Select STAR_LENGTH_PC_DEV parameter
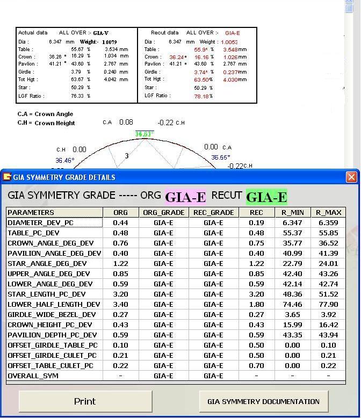This screenshot has height=418, width=361. [54, 294]
